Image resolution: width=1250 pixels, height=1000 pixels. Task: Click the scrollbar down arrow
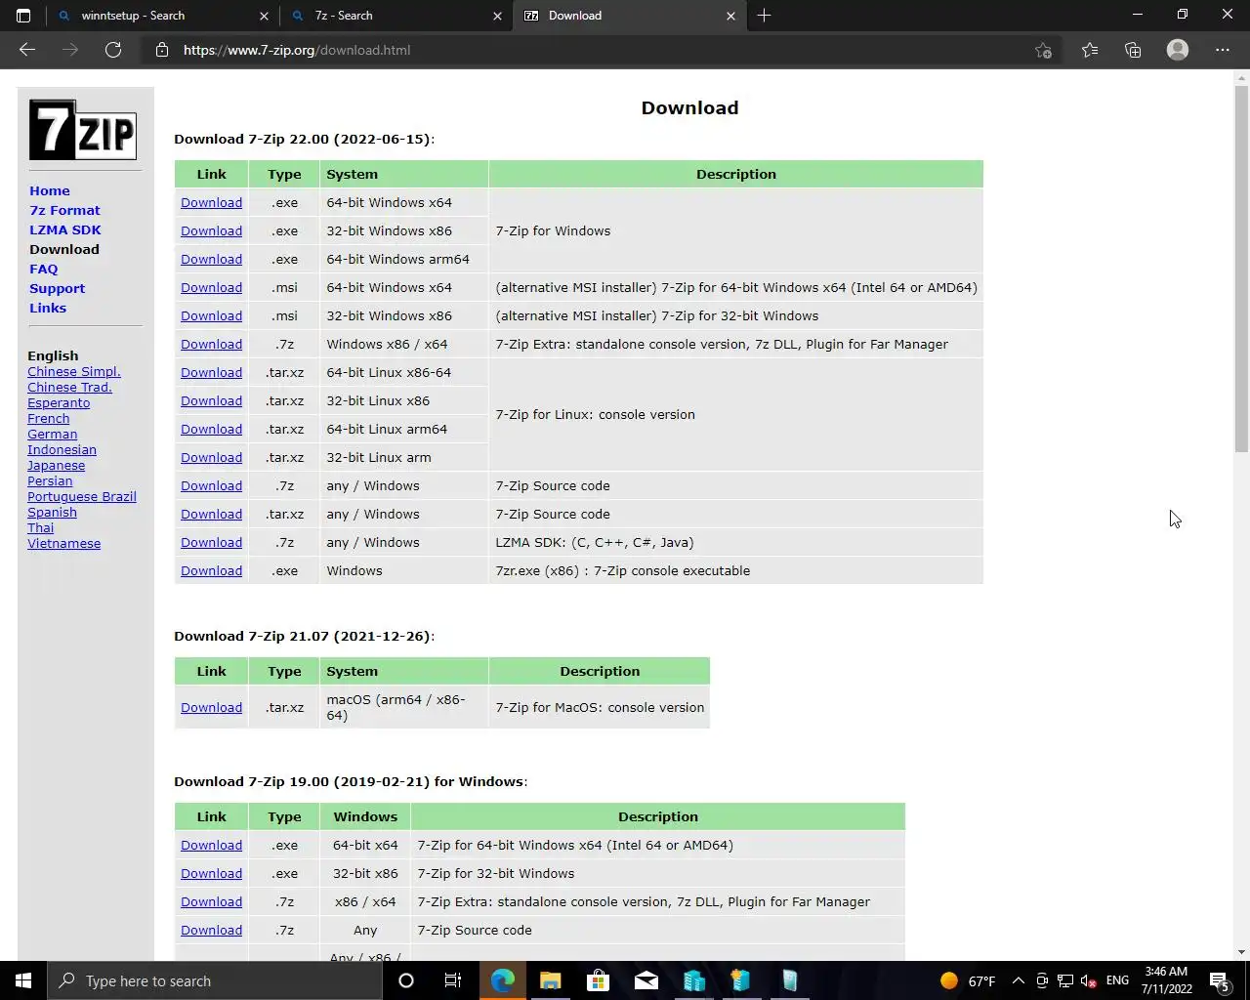click(x=1241, y=952)
